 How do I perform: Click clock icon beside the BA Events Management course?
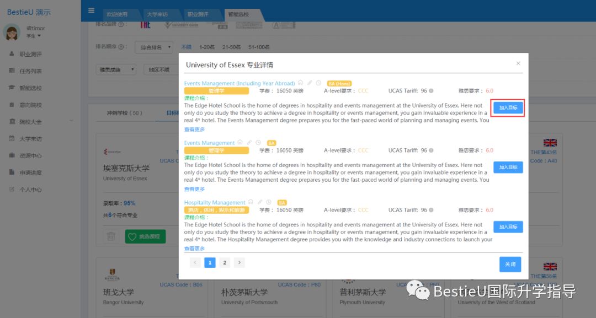pyautogui.click(x=258, y=142)
